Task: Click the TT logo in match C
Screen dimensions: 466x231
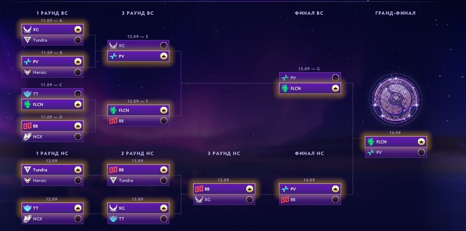Action: point(27,94)
